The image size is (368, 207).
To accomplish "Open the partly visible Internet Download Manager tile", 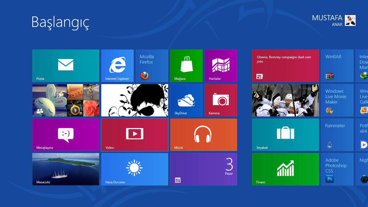I will click(362, 66).
